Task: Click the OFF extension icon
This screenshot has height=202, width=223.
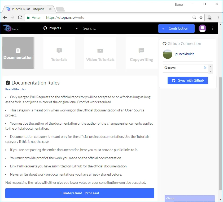Action: coord(209,17)
